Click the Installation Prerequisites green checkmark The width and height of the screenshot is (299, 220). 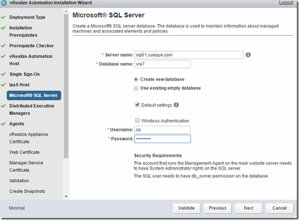pyautogui.click(x=3, y=28)
